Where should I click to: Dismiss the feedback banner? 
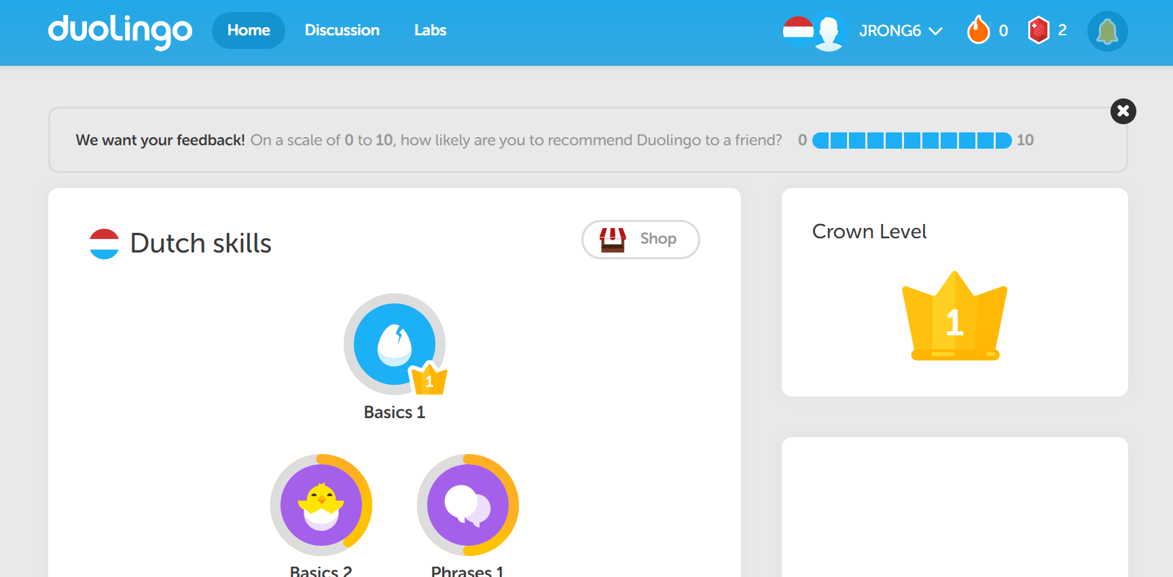[x=1123, y=111]
